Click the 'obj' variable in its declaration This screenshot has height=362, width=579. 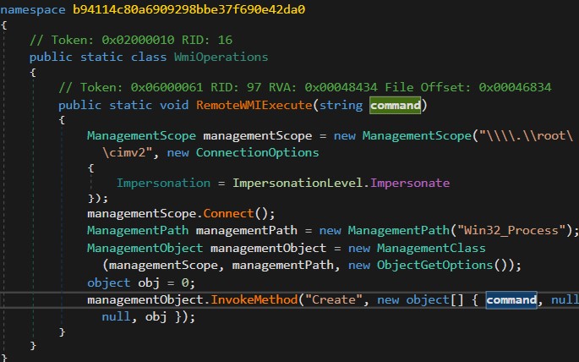tap(149, 283)
